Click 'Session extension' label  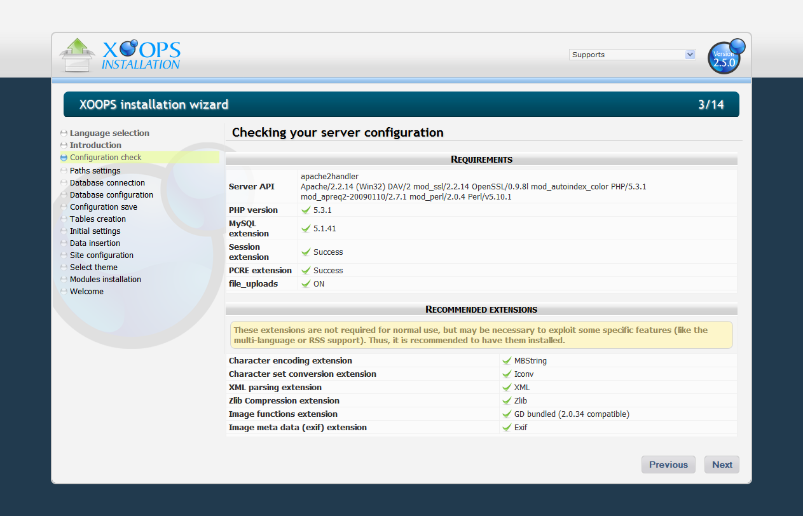click(249, 252)
